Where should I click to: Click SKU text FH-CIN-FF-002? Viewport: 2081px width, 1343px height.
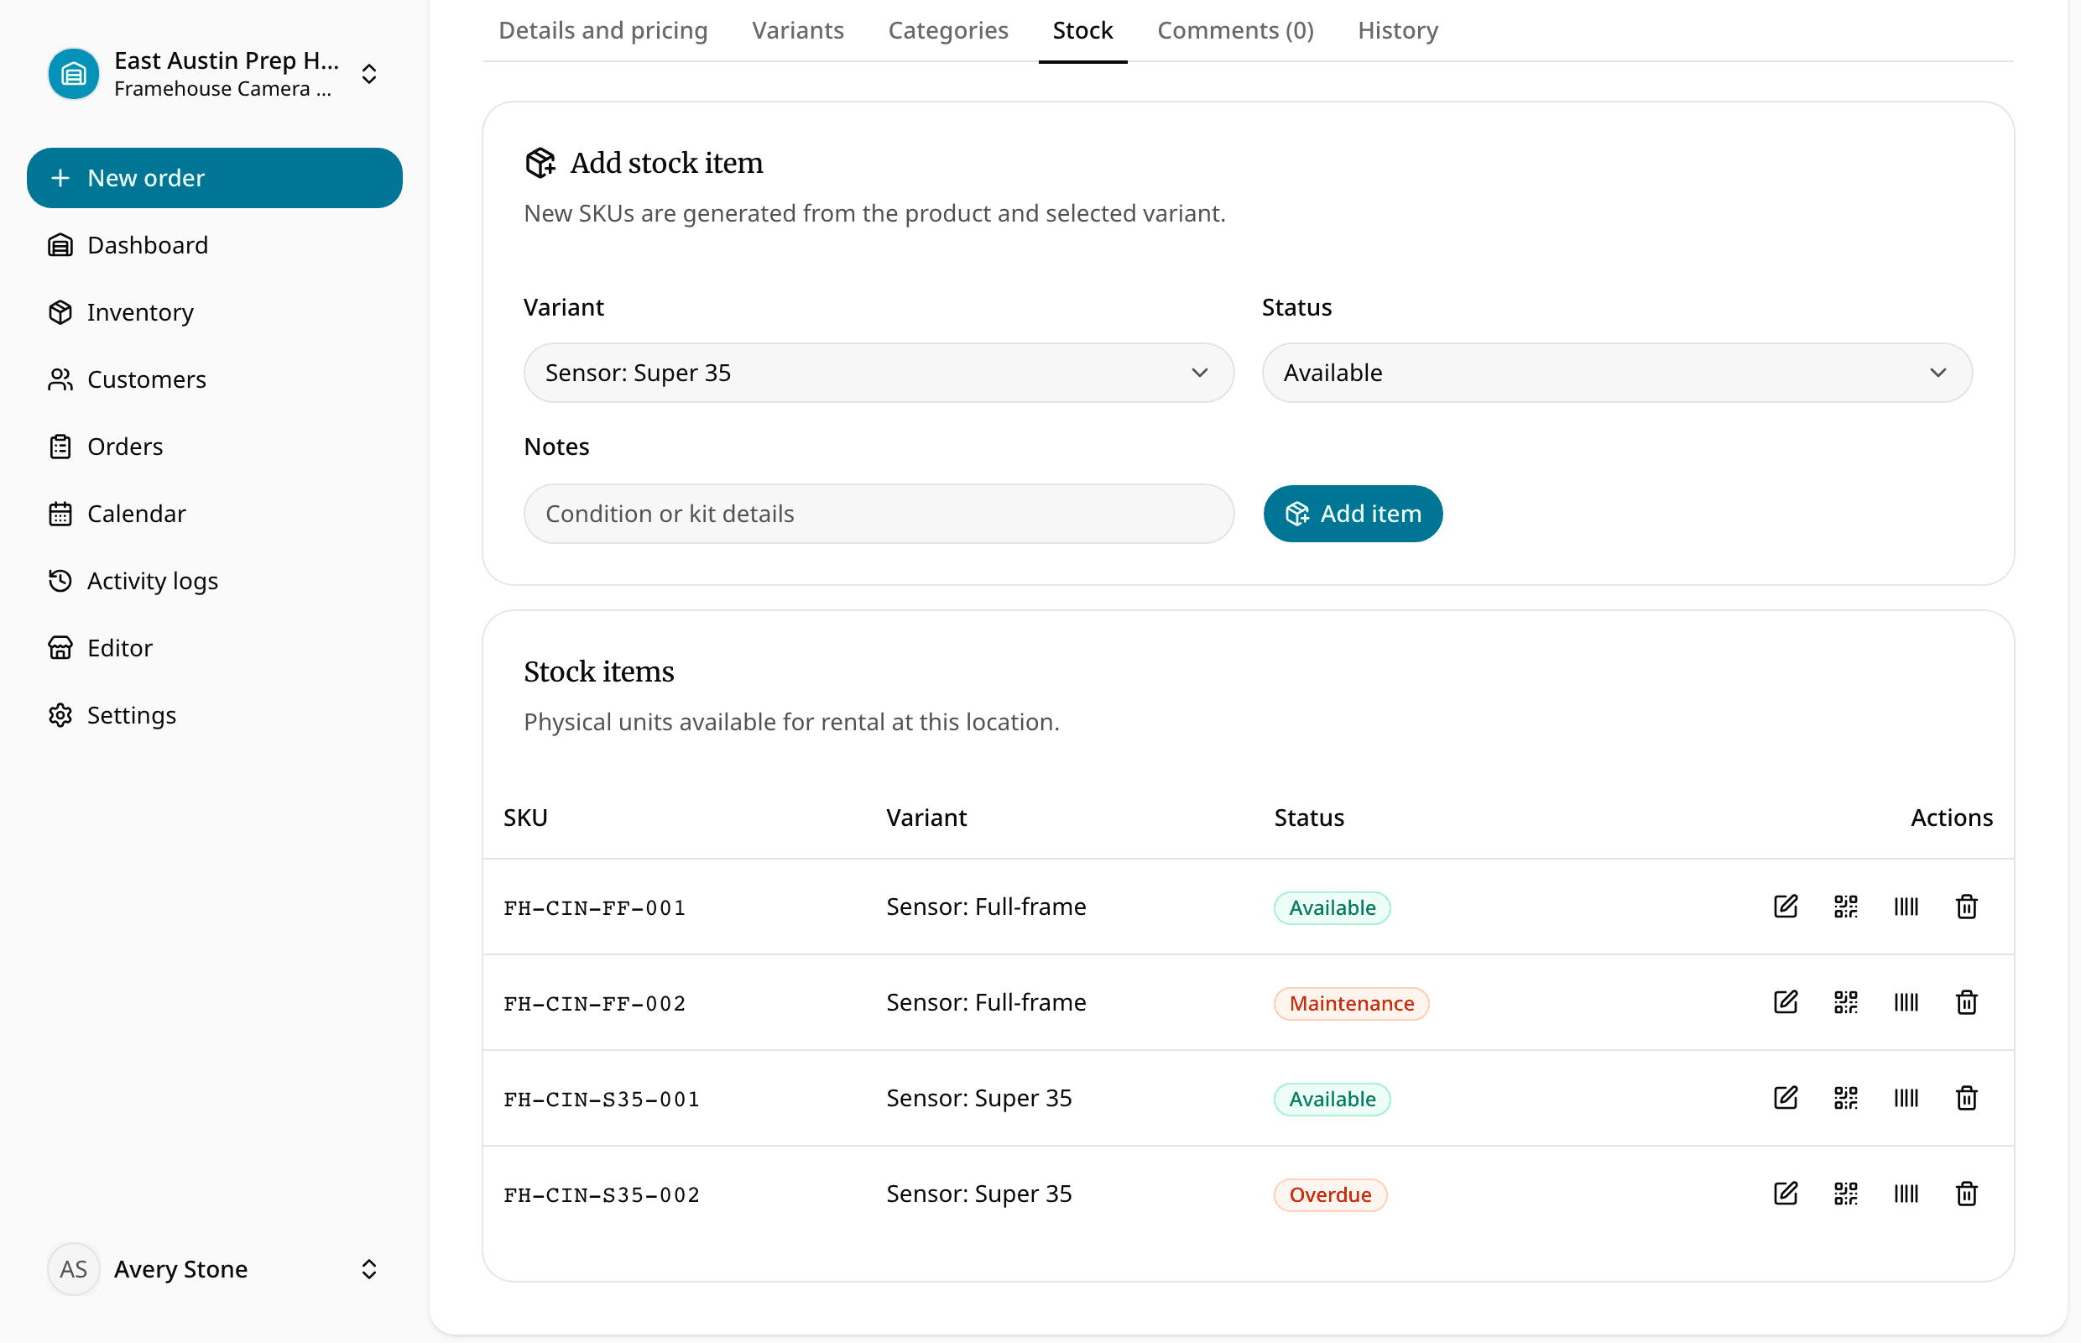(x=595, y=1004)
